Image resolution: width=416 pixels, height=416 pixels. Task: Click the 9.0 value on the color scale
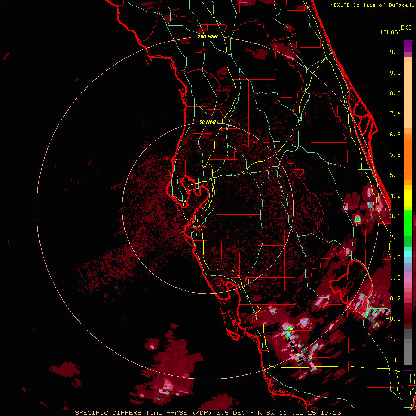coord(395,73)
